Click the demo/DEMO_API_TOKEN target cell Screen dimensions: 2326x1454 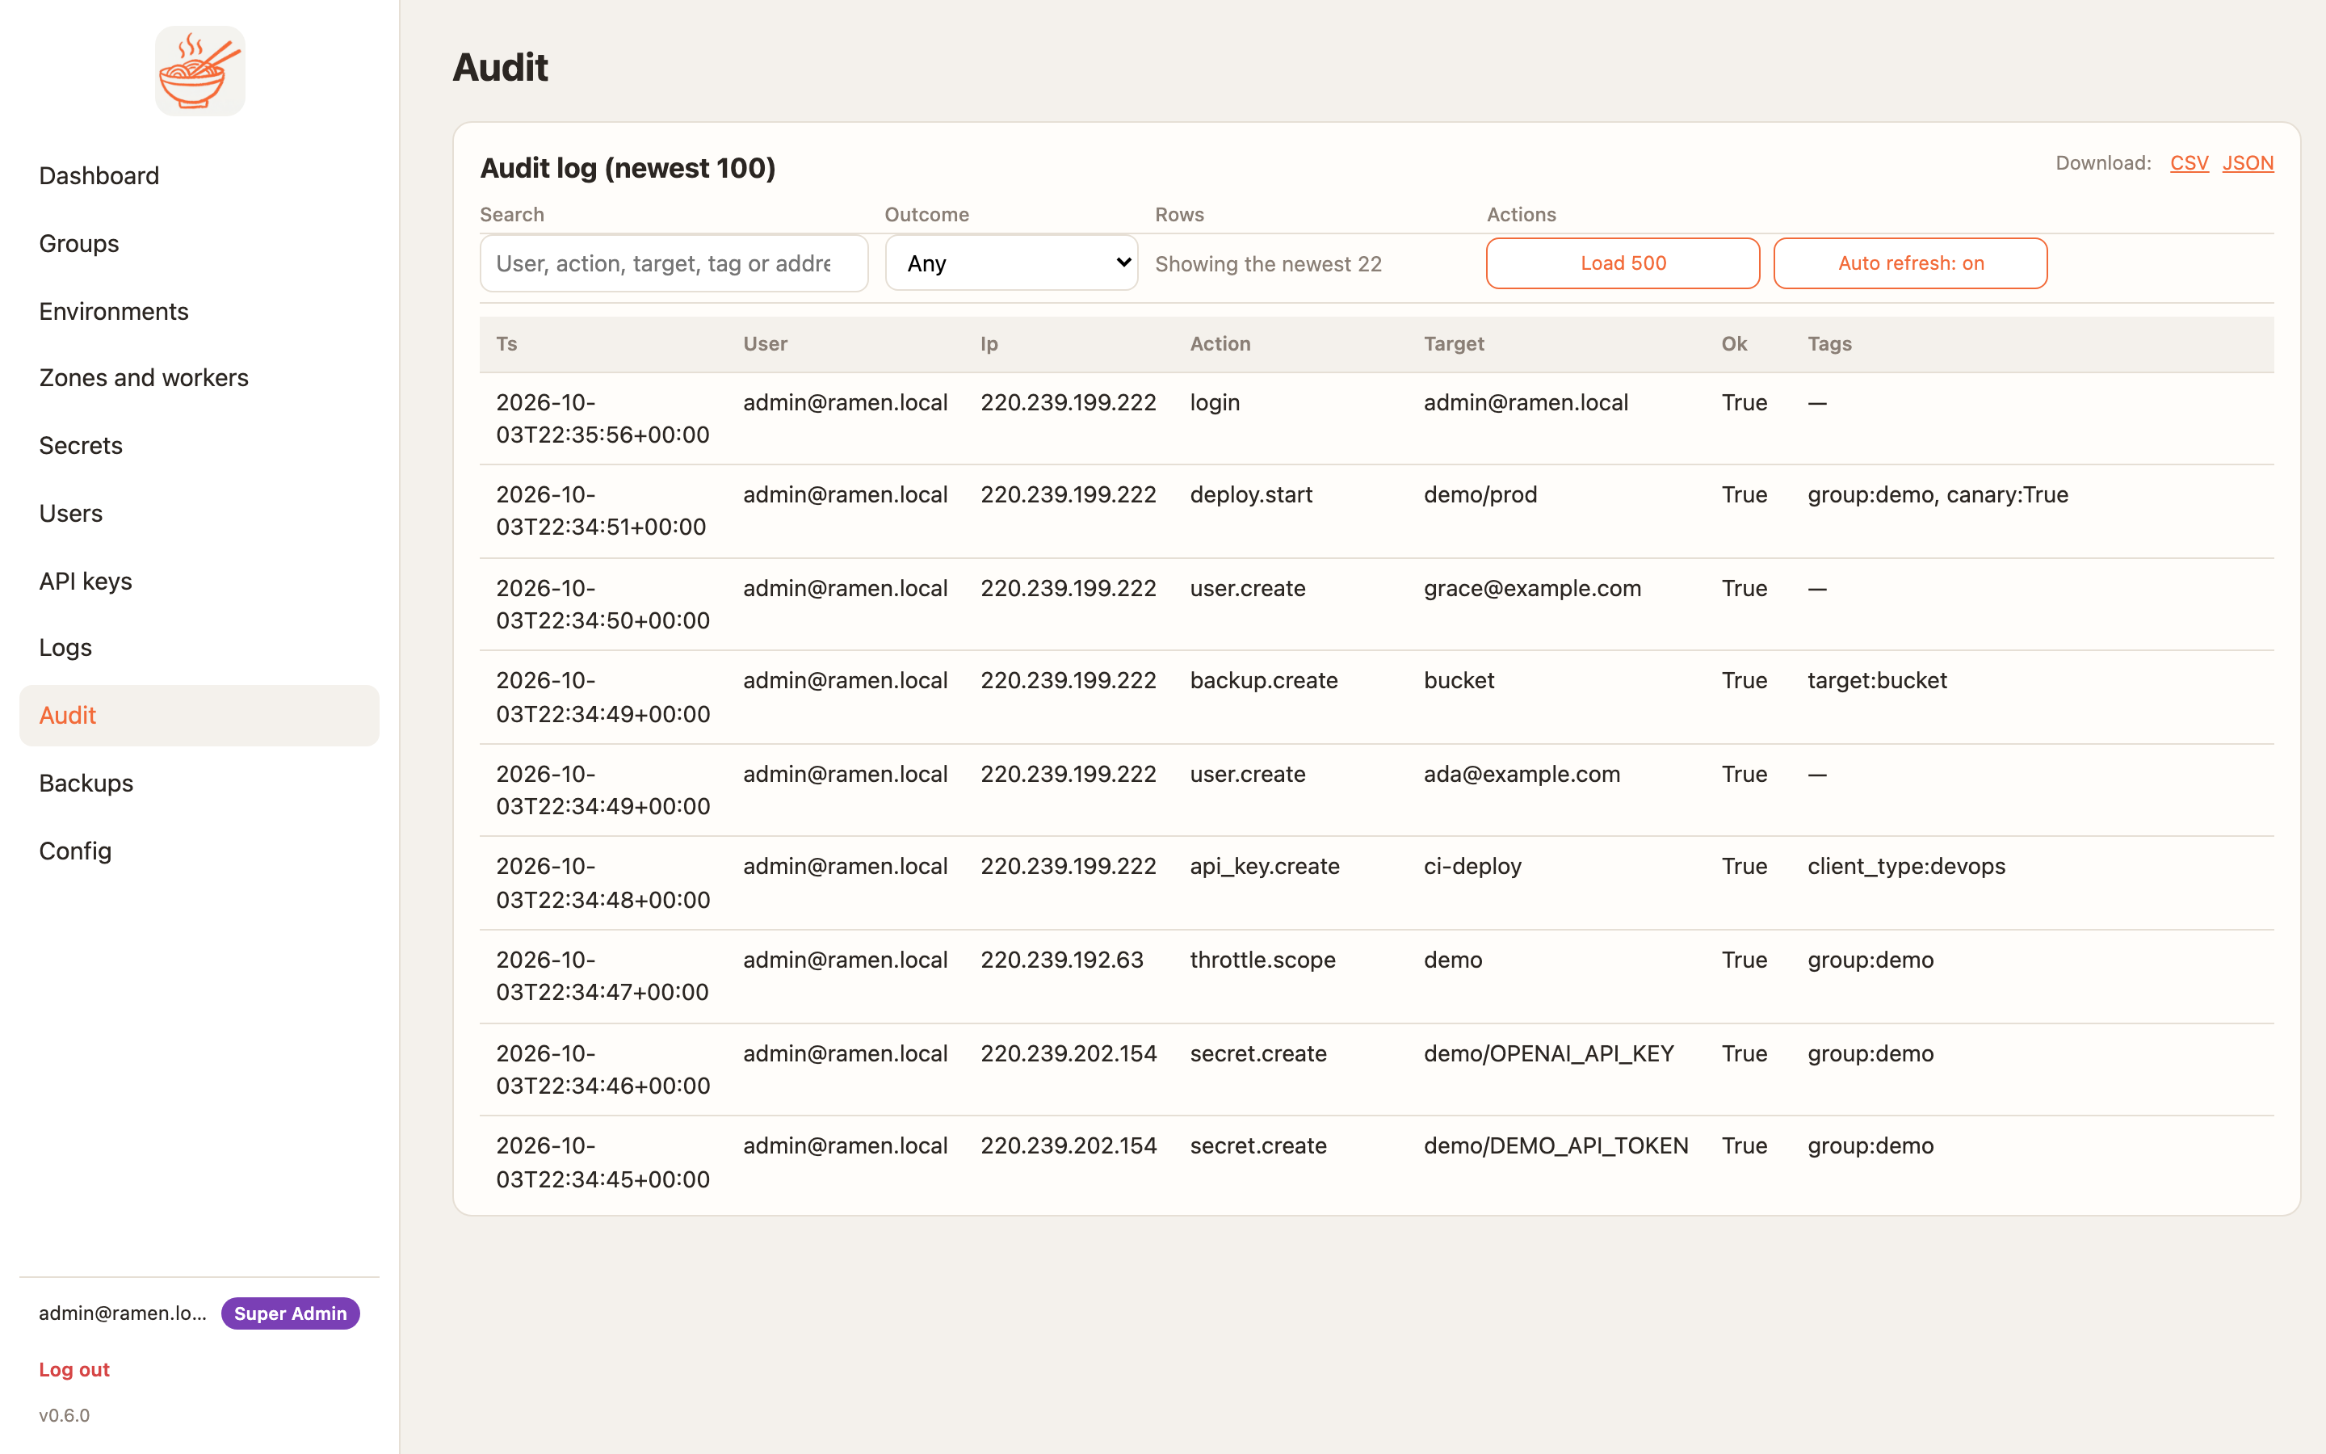1556,1146
